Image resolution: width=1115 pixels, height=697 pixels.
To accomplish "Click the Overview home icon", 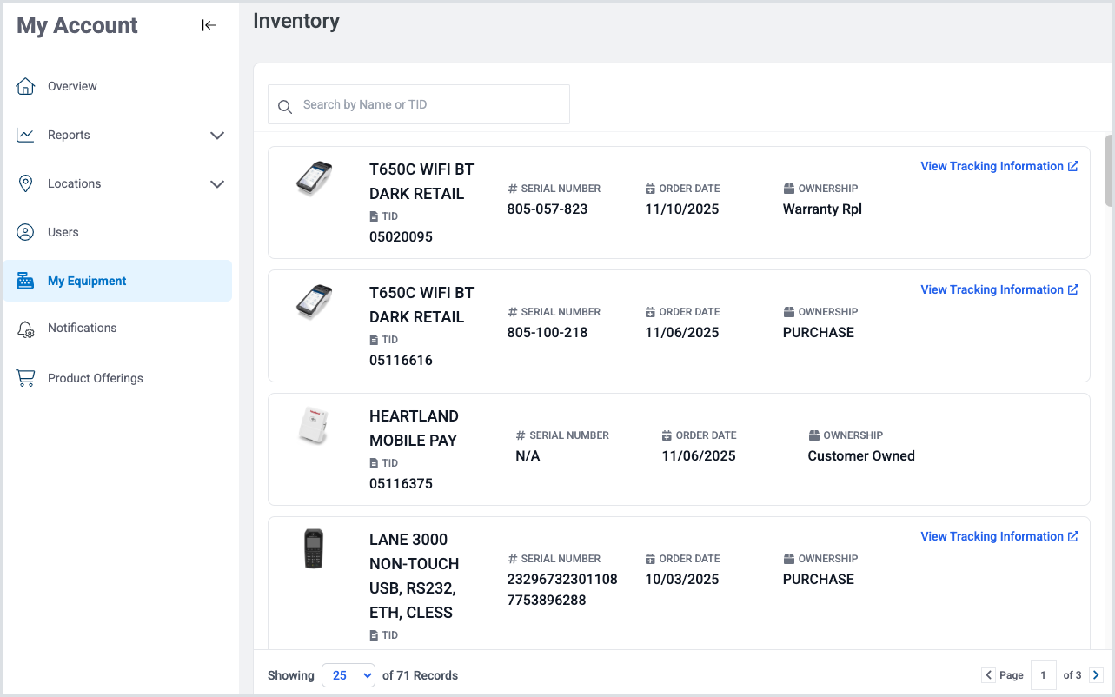I will coord(26,86).
